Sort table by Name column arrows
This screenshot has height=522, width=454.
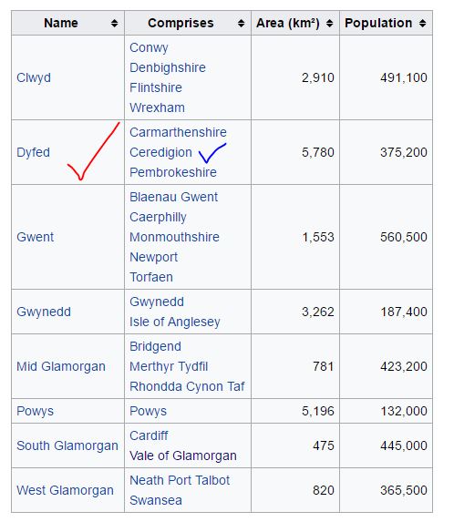click(x=114, y=24)
